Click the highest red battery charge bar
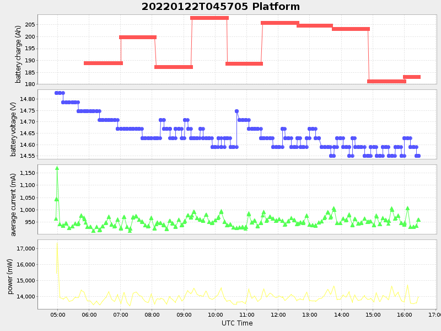This screenshot has height=331, width=441. [209, 18]
